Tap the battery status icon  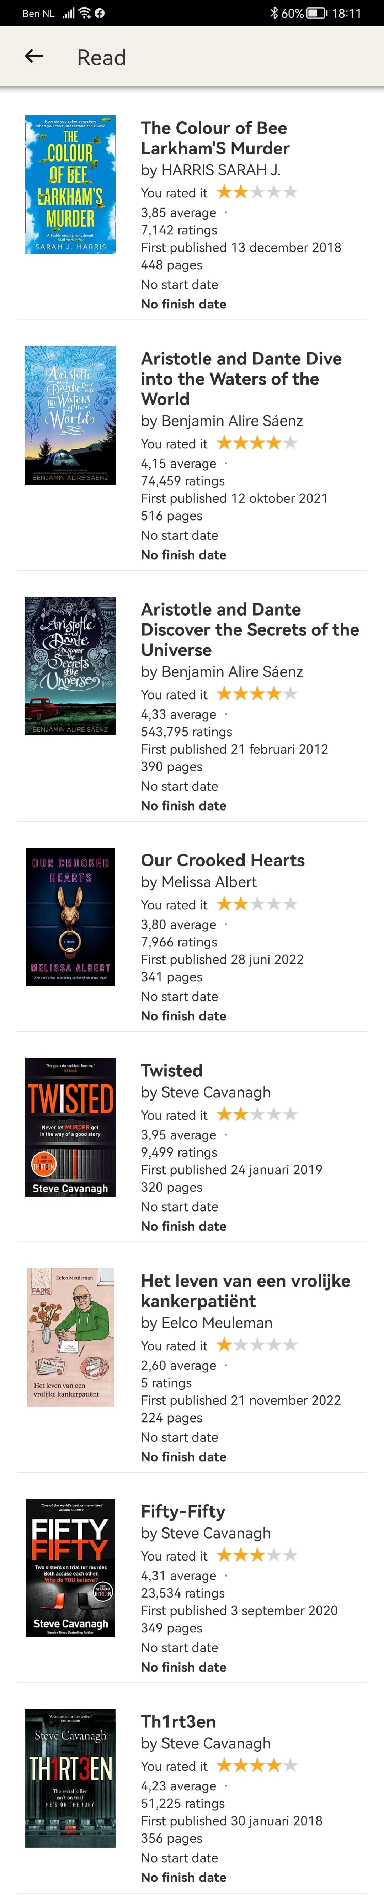pos(316,13)
